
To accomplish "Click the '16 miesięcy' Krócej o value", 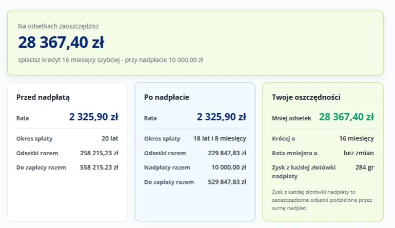I will click(357, 138).
